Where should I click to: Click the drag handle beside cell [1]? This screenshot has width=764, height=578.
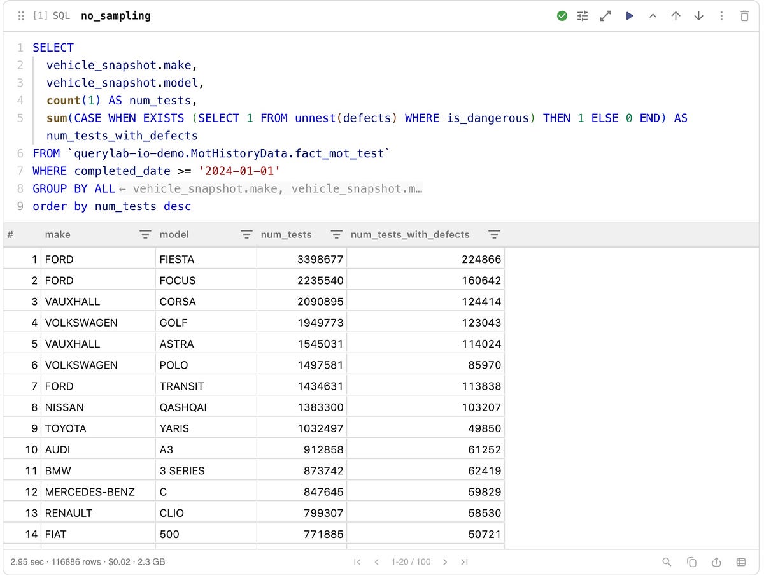22,16
